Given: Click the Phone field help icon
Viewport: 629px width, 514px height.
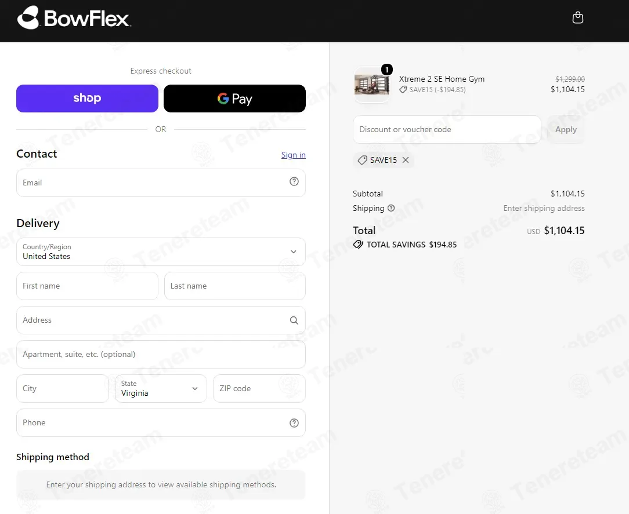Looking at the screenshot, I should [294, 422].
